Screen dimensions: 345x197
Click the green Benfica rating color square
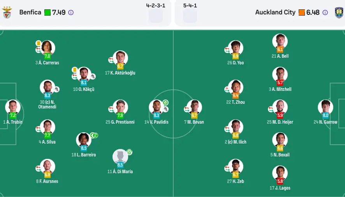[x=48, y=12]
